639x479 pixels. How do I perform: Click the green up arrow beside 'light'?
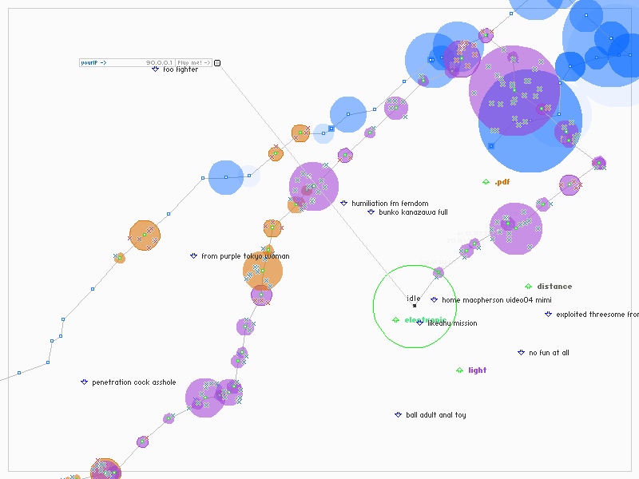coord(459,370)
